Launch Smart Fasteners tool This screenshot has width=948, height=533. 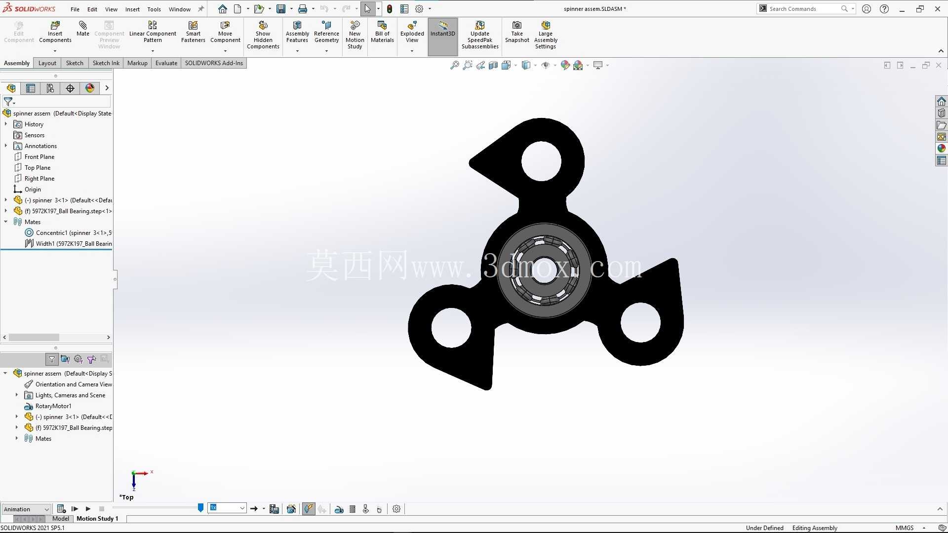pyautogui.click(x=193, y=32)
